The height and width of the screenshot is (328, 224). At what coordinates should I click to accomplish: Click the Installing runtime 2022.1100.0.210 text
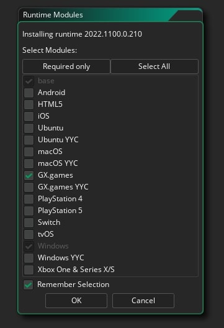point(82,34)
